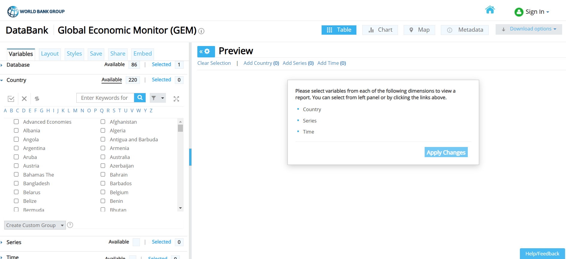This screenshot has height=259, width=566.
Task: Collapse the variables panel with the gear button
Action: pyautogui.click(x=206, y=51)
